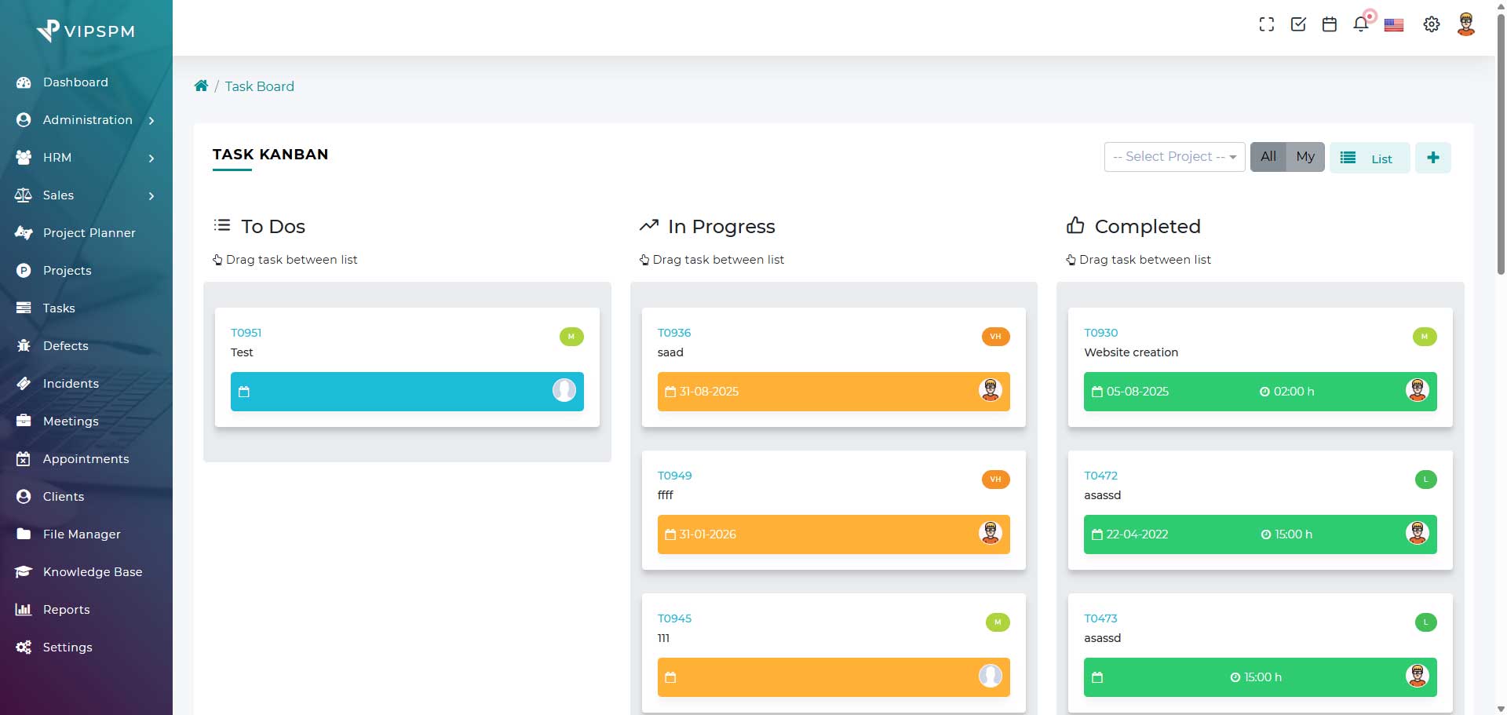
Task: Open the settings gear in header
Action: click(1432, 24)
